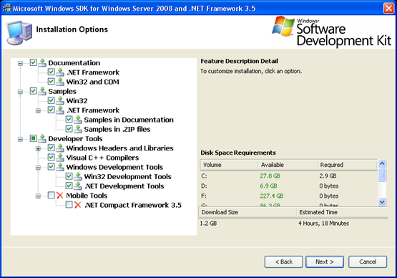Expand Windows Headers and Libraries node
397x278 pixels.
point(38,148)
